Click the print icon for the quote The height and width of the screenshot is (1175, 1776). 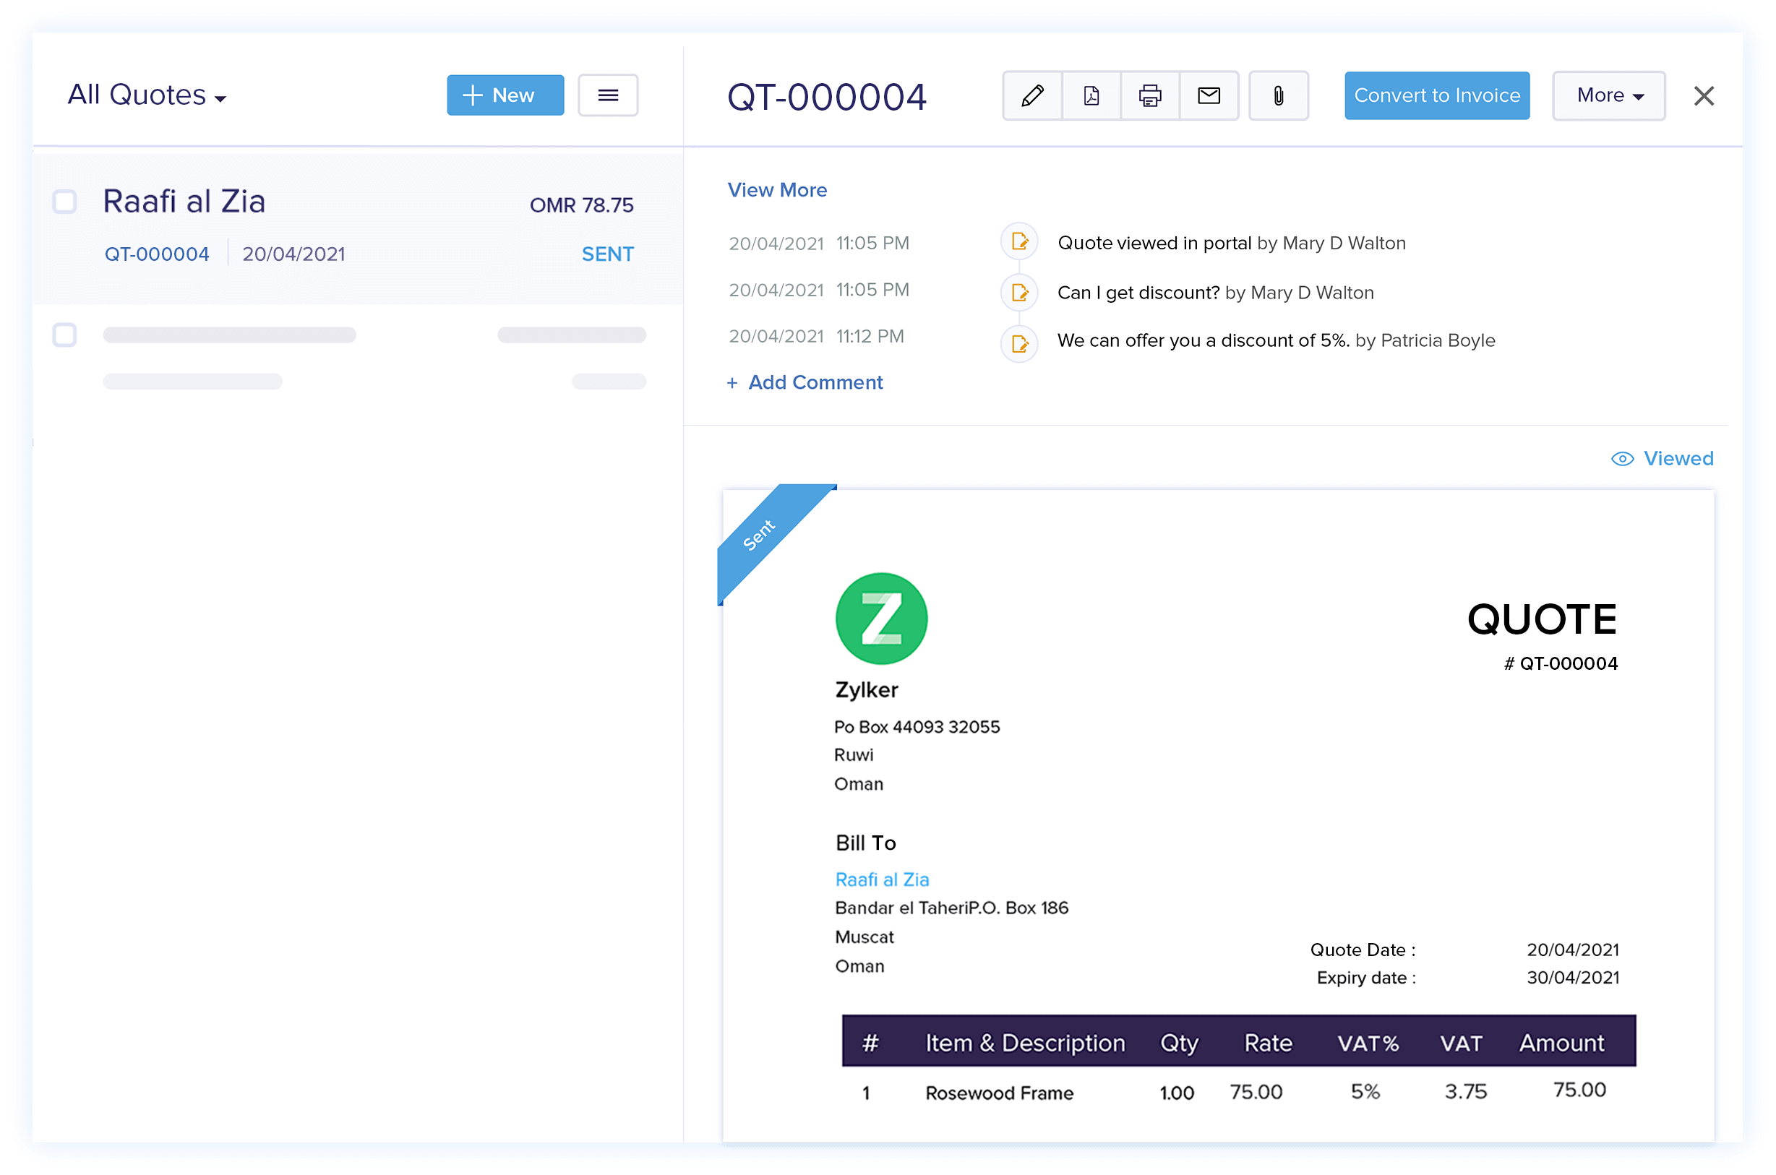click(1149, 95)
